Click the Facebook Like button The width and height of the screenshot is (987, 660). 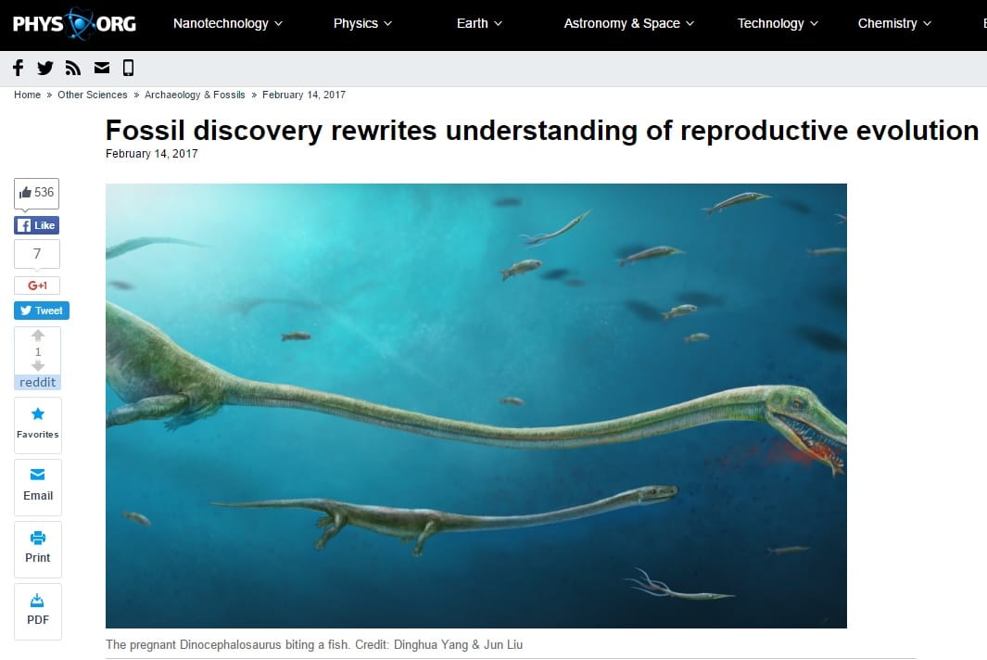tap(36, 225)
